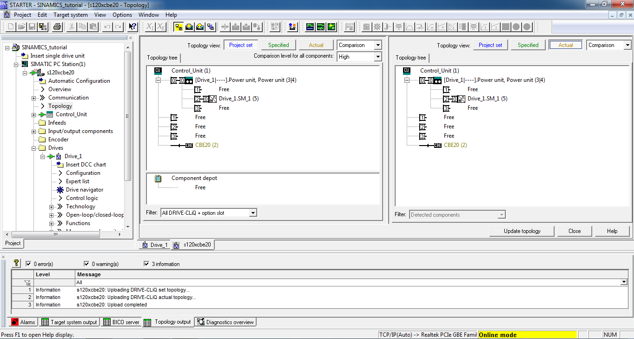Viewport: 634px width, 339px height.
Task: Click the Insert DCC chart icon
Action: pyautogui.click(x=60, y=165)
